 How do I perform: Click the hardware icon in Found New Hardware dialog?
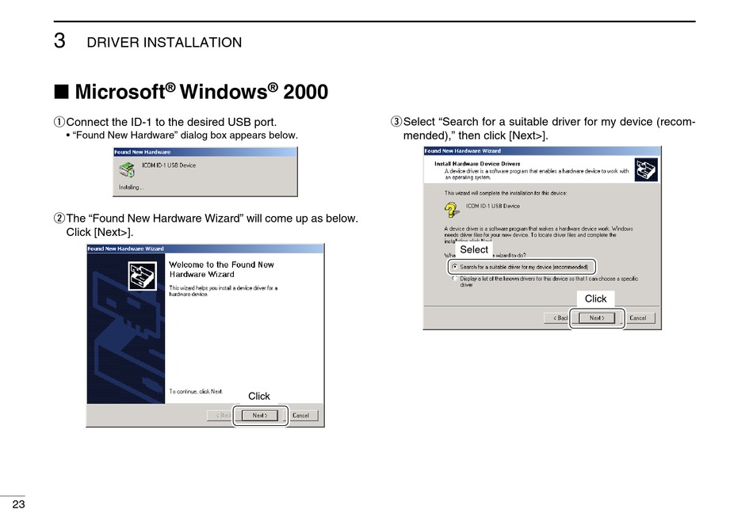[127, 170]
